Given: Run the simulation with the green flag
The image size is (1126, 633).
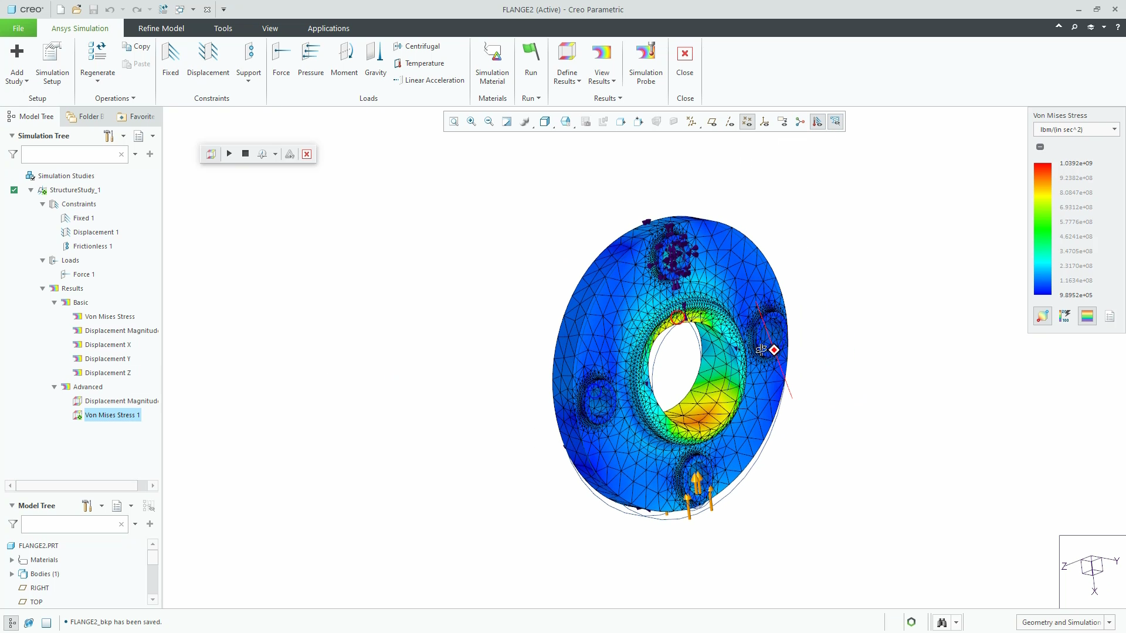Looking at the screenshot, I should pos(531,59).
